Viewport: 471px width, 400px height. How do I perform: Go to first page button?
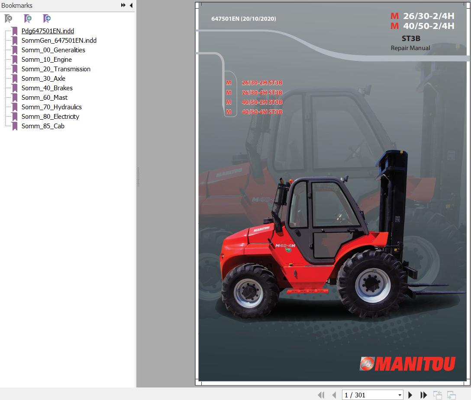[x=321, y=395]
